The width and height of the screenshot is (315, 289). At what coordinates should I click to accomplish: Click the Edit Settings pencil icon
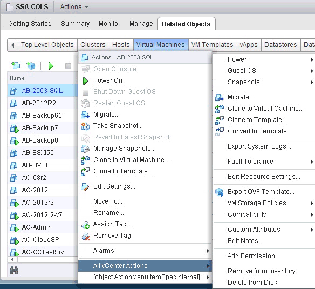coord(85,187)
